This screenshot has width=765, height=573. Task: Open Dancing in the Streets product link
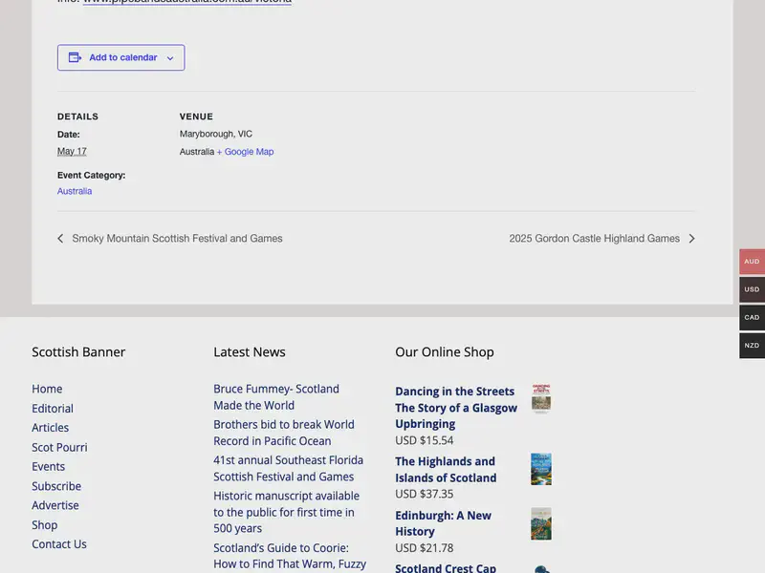pyautogui.click(x=456, y=408)
